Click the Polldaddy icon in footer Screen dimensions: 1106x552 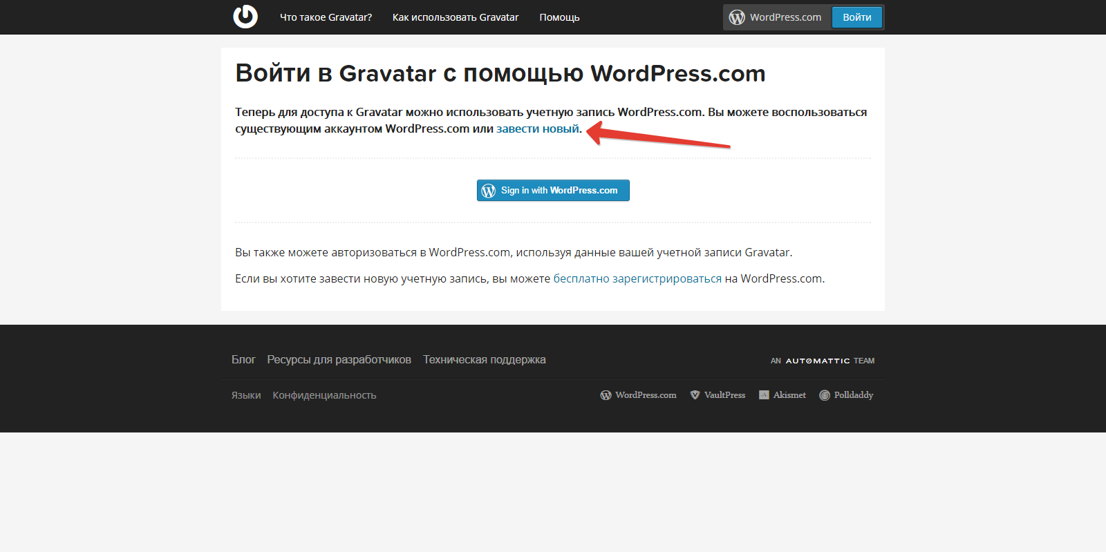tap(825, 395)
